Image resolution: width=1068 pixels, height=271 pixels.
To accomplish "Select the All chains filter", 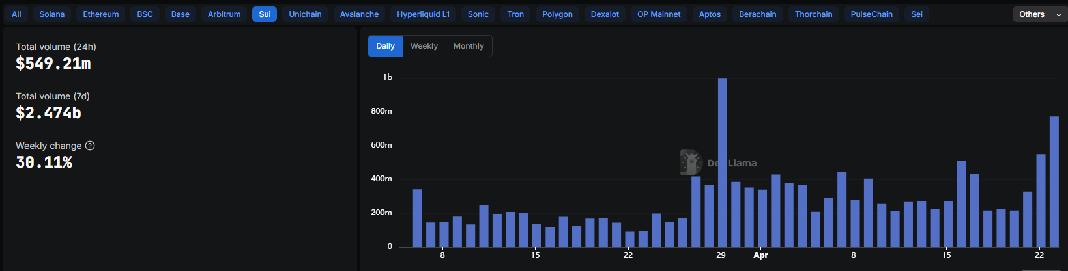I will click(16, 14).
